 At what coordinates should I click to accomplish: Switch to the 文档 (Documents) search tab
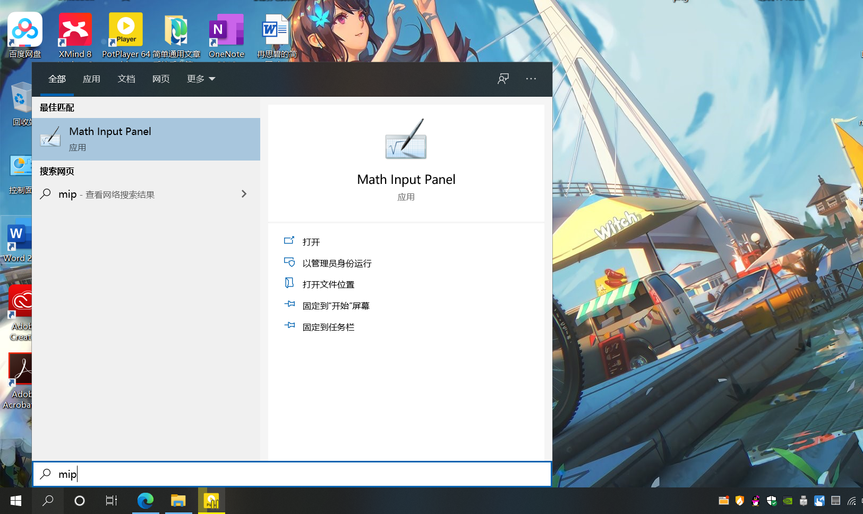[126, 79]
